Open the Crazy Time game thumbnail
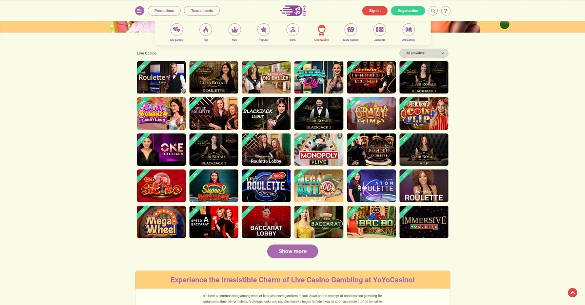 click(x=371, y=114)
